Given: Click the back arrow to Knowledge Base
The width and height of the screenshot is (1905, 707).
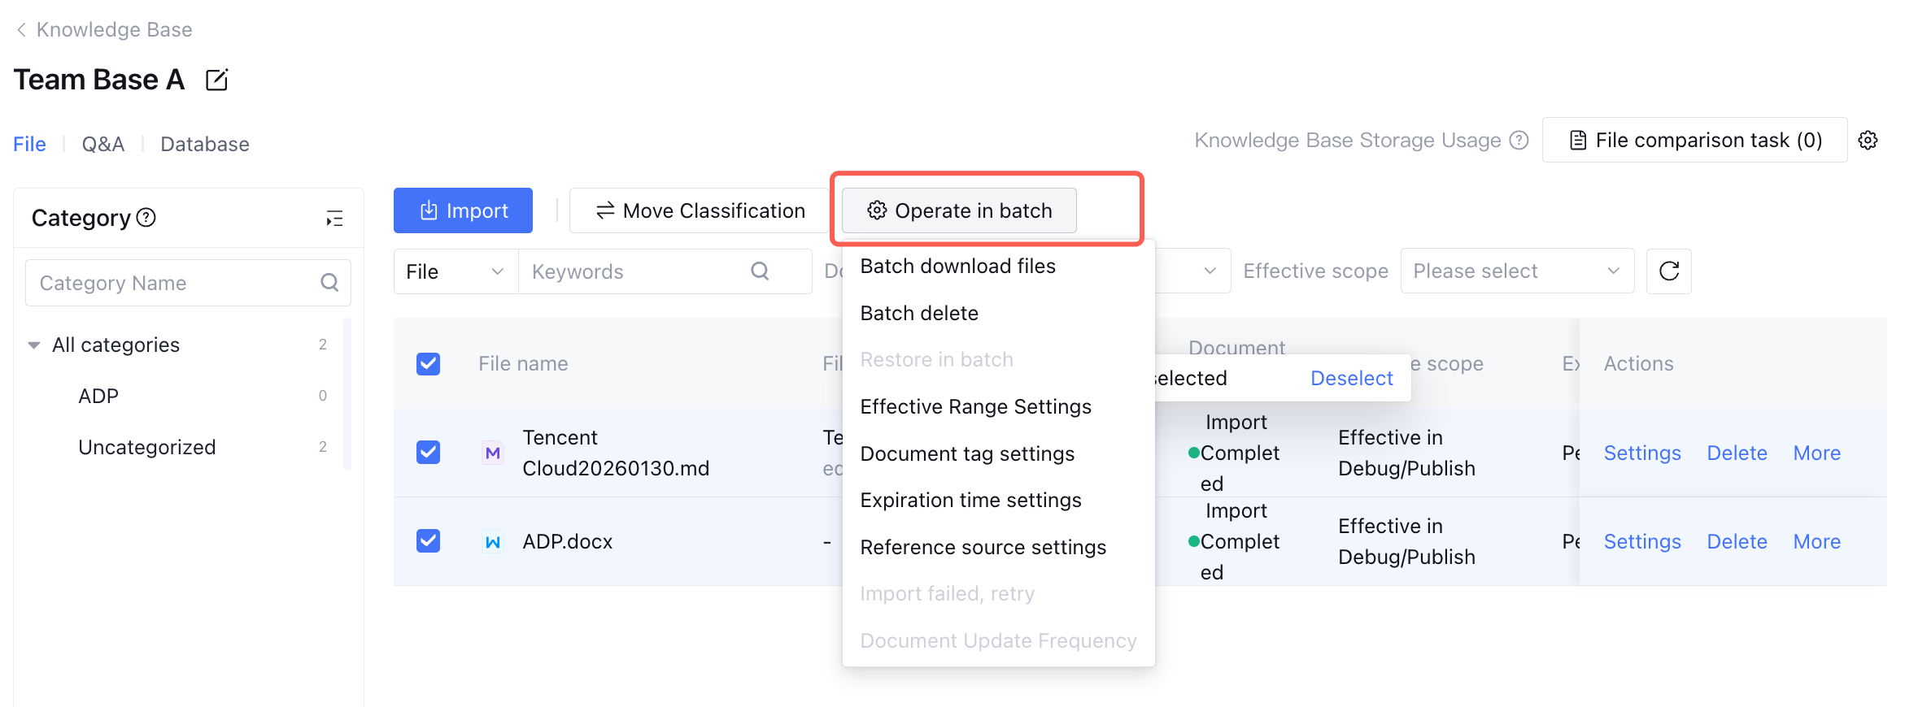Looking at the screenshot, I should tap(21, 30).
